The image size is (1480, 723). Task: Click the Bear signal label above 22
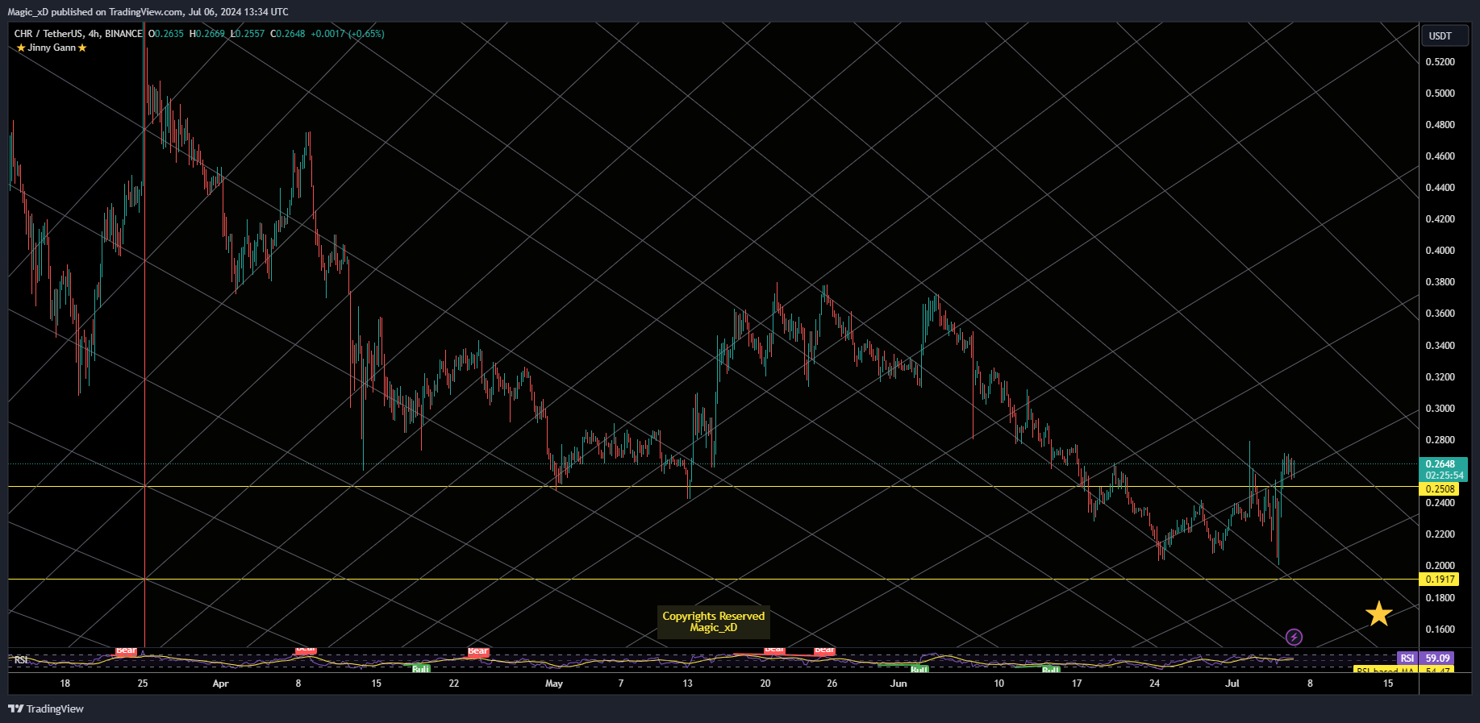pyautogui.click(x=478, y=651)
